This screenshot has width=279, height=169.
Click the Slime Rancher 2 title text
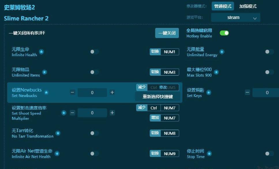pos(26,18)
